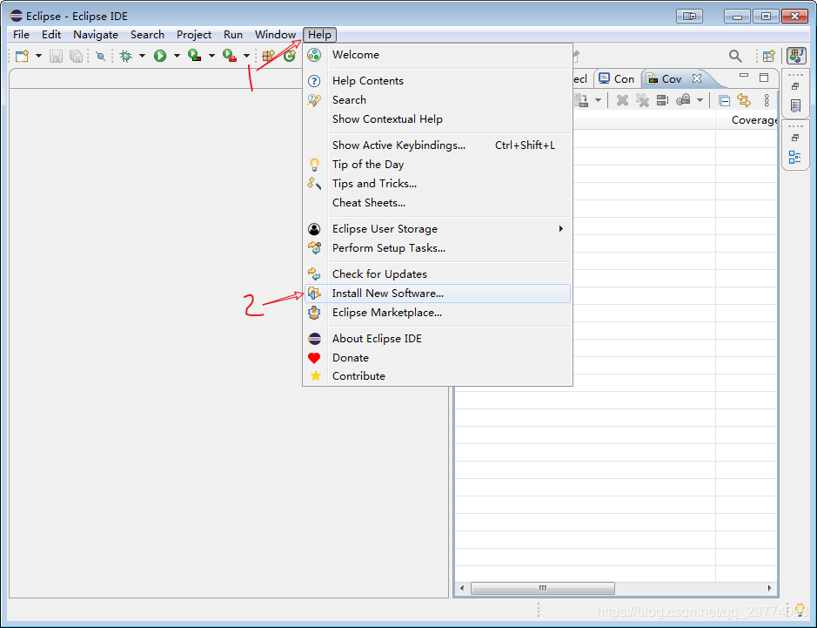Image resolution: width=817 pixels, height=628 pixels.
Task: Select About Eclipse IDE
Action: 437,339
